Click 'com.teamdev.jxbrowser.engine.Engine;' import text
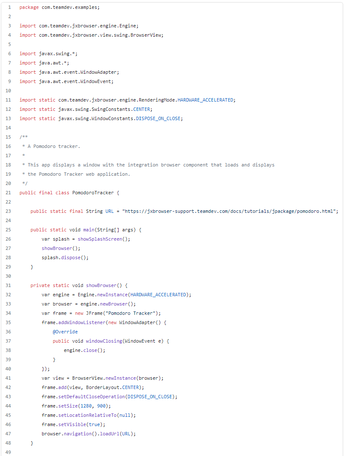 point(89,26)
